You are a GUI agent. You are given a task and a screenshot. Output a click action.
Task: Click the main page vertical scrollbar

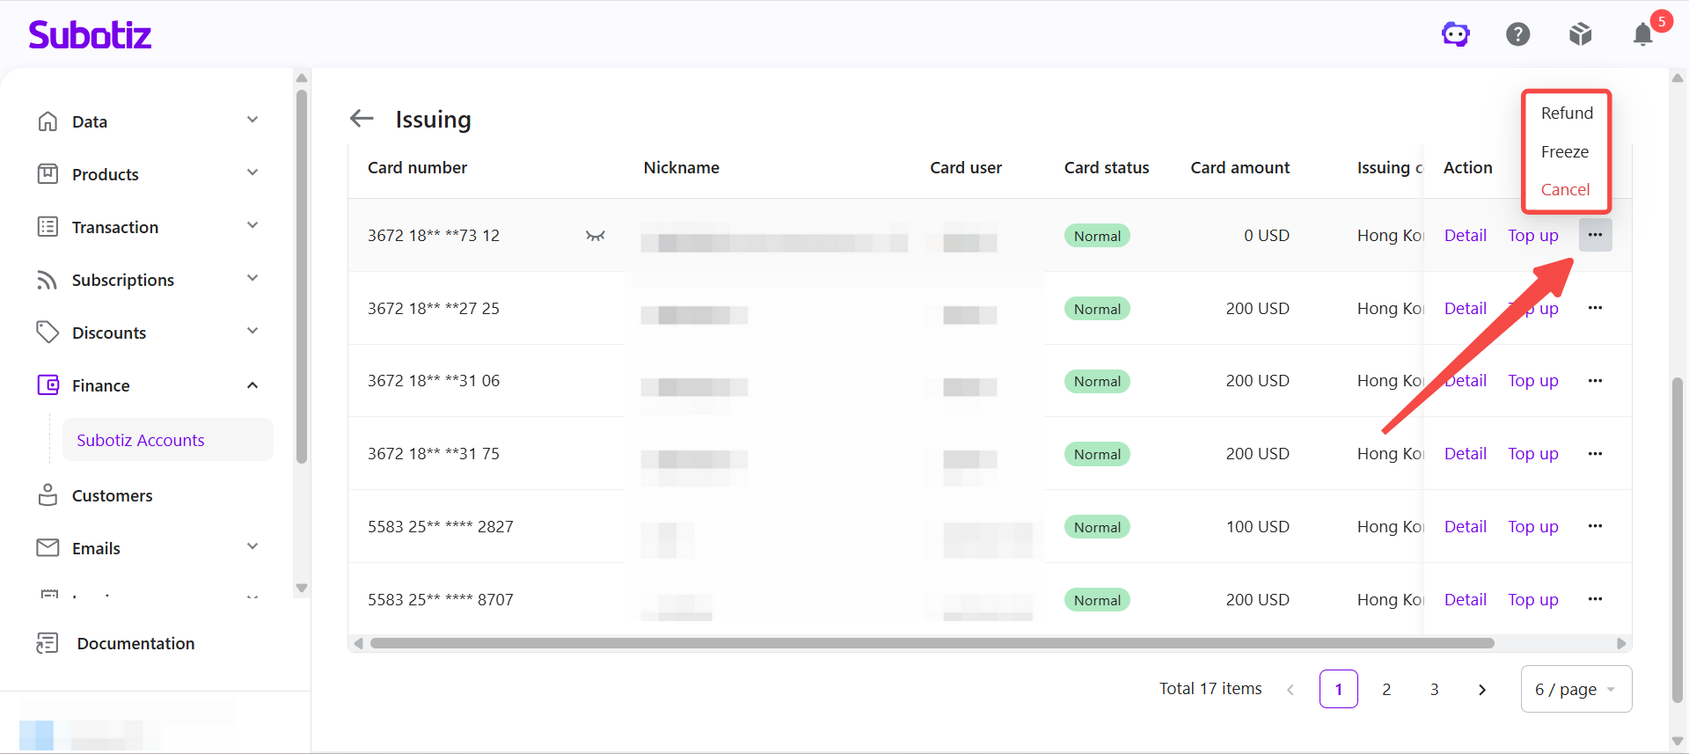click(x=1678, y=539)
